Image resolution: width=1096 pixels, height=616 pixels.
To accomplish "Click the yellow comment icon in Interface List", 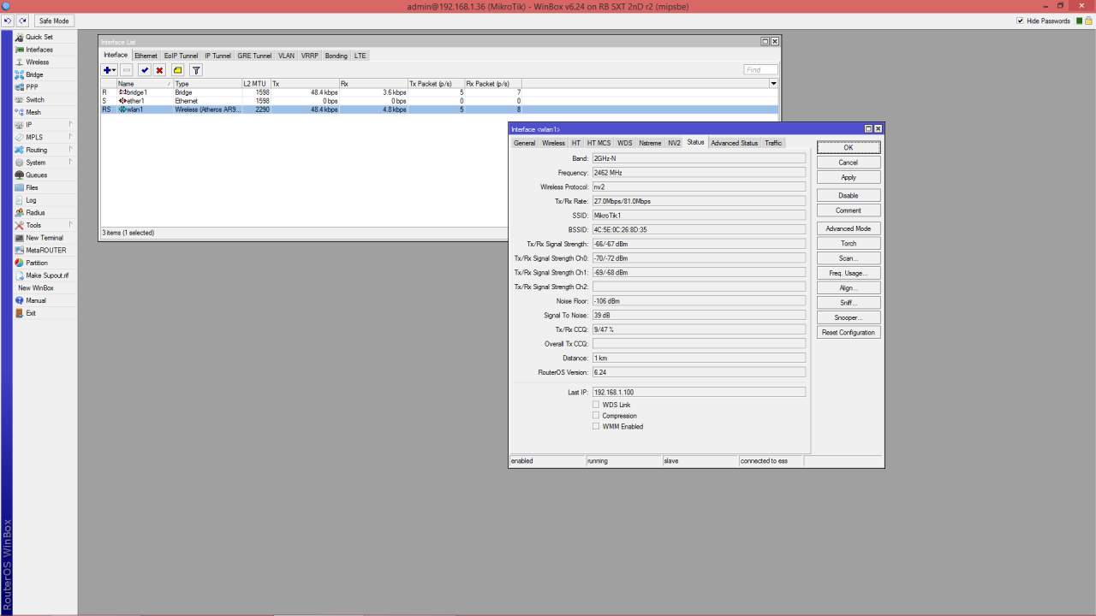I will coord(177,70).
